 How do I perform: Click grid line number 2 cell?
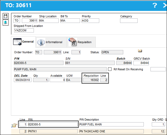tap(23, 131)
